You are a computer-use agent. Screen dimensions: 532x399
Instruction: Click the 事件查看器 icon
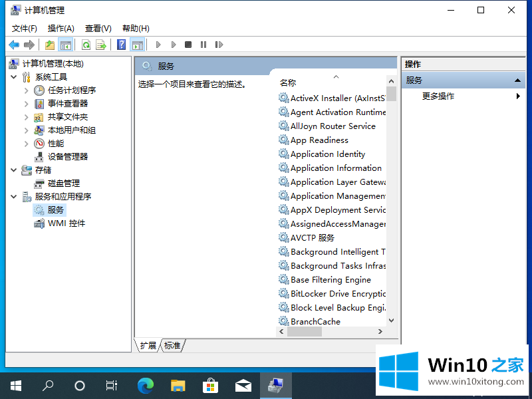(x=39, y=104)
